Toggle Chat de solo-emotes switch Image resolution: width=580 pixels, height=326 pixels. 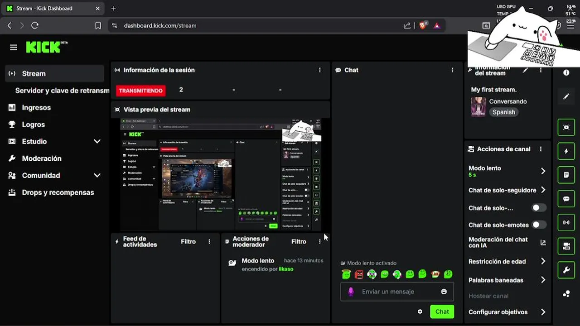pos(539,225)
